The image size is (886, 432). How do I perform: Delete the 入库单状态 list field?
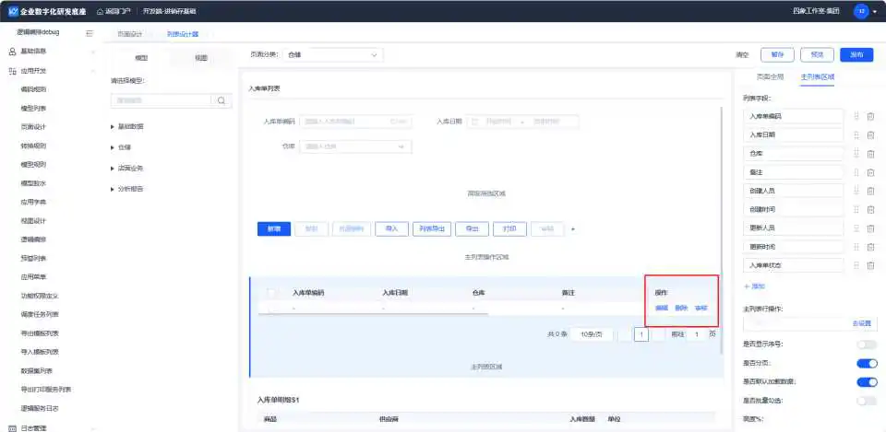870,265
